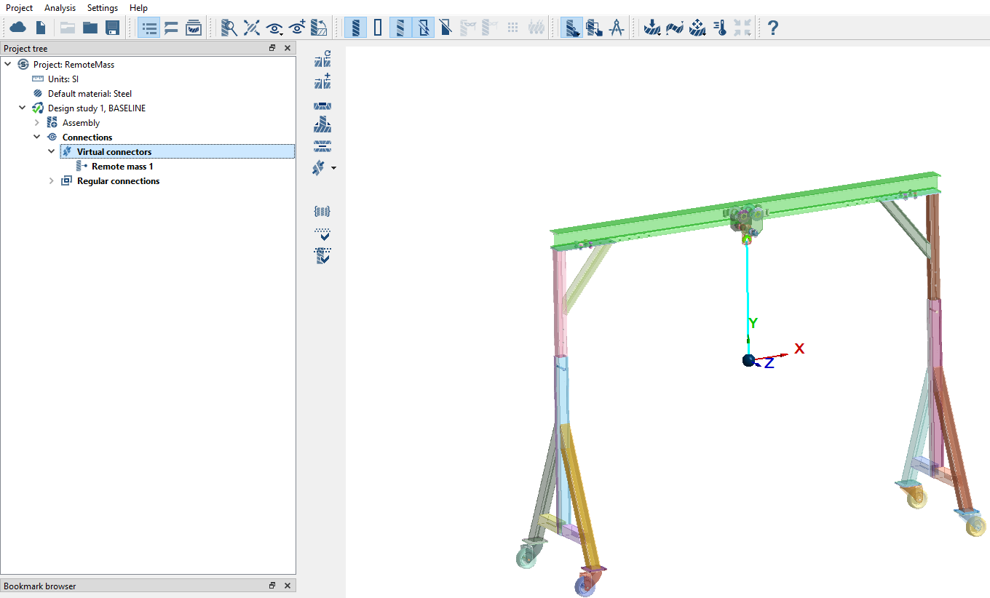Screen dimensions: 990x598
Task: Toggle the project tree list view button
Action: click(x=148, y=28)
